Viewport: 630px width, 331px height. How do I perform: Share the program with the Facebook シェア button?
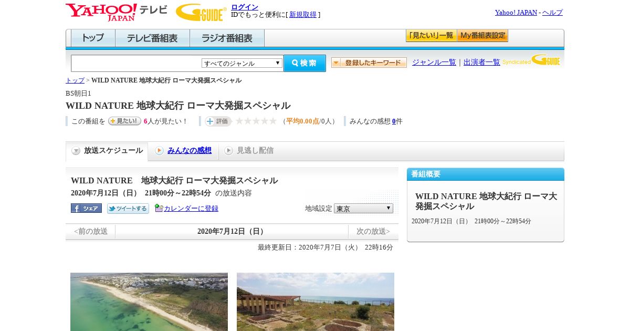[x=86, y=208]
